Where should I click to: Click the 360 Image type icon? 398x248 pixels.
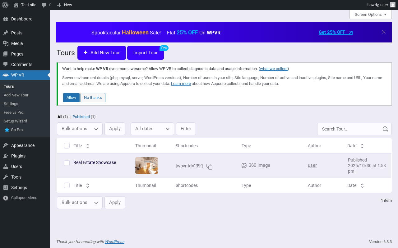244,166
